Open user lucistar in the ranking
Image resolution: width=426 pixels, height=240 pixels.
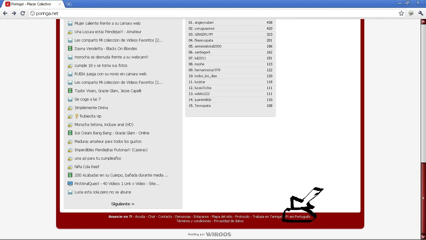tap(200, 82)
